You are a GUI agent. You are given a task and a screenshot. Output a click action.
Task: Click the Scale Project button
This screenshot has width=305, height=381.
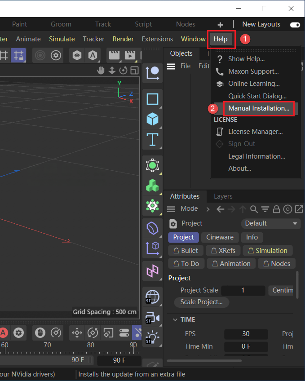(202, 302)
